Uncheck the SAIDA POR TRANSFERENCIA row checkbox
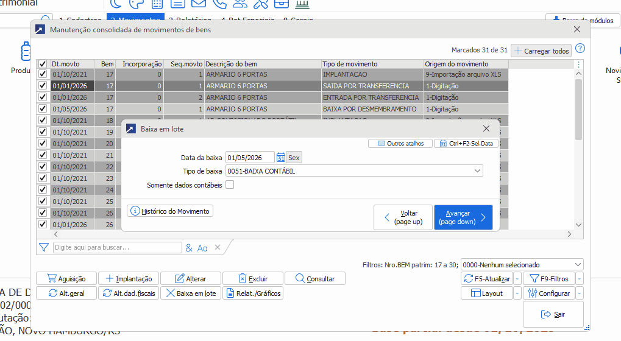Screen dimensions: 621x341 (x=43, y=85)
